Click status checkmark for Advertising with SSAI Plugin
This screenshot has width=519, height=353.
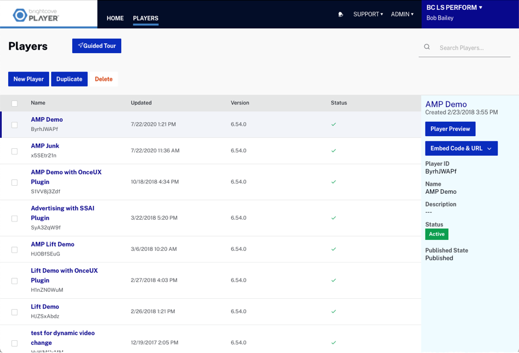pyautogui.click(x=333, y=218)
